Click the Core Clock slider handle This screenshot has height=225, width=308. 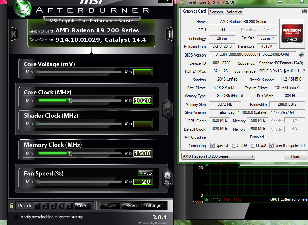coord(69,100)
